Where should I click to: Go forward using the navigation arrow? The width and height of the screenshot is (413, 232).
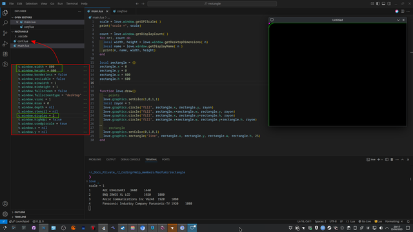[143, 4]
